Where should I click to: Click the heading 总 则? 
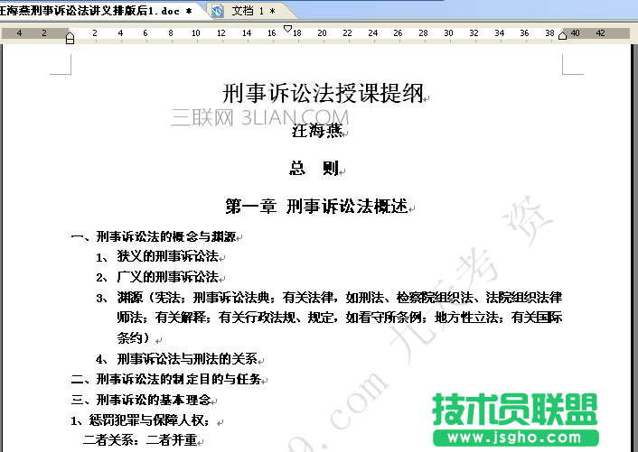314,168
